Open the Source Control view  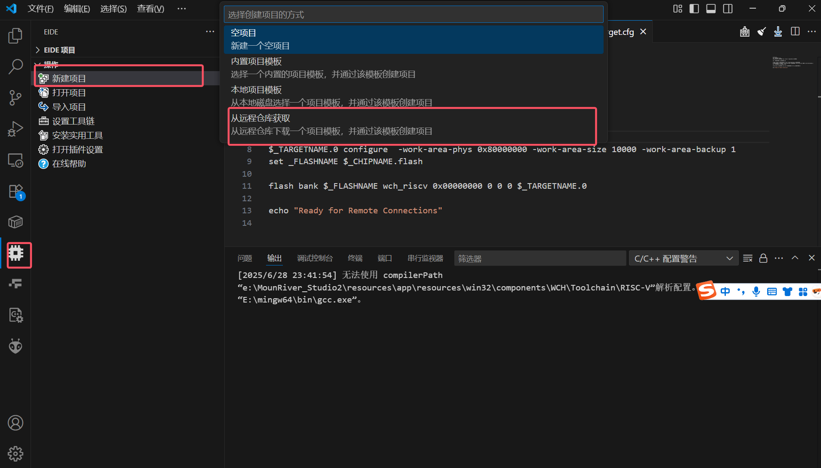pos(15,98)
